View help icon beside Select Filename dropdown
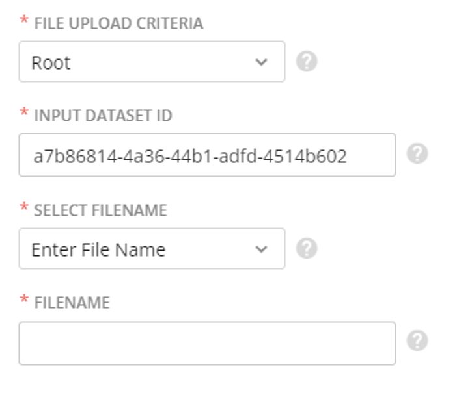 point(307,248)
